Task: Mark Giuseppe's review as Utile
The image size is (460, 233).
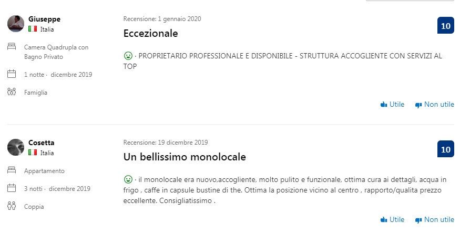Action: [x=392, y=105]
